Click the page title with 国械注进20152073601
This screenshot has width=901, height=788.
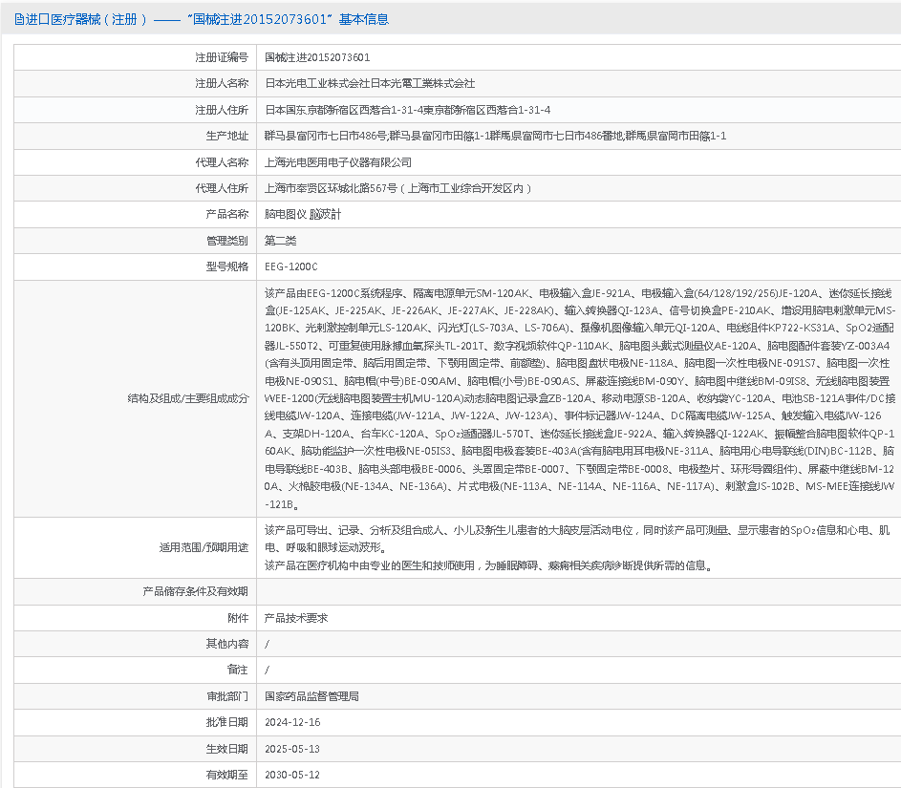pos(206,19)
